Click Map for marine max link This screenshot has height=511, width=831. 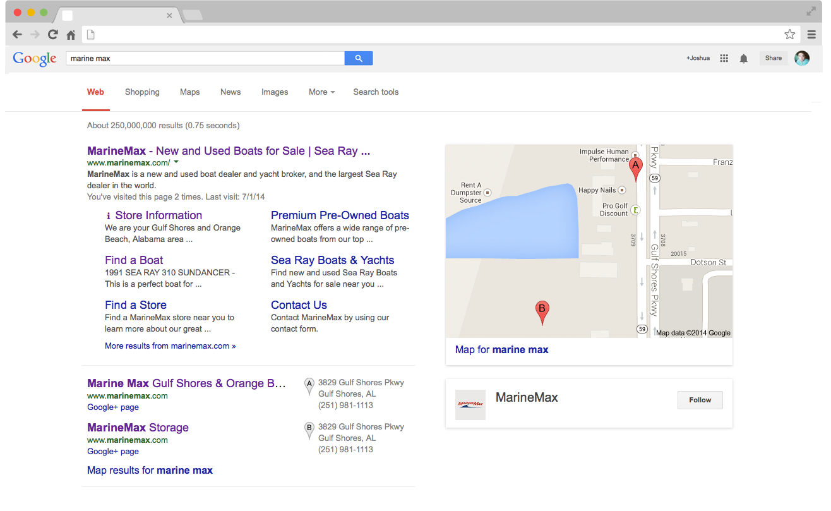point(502,350)
